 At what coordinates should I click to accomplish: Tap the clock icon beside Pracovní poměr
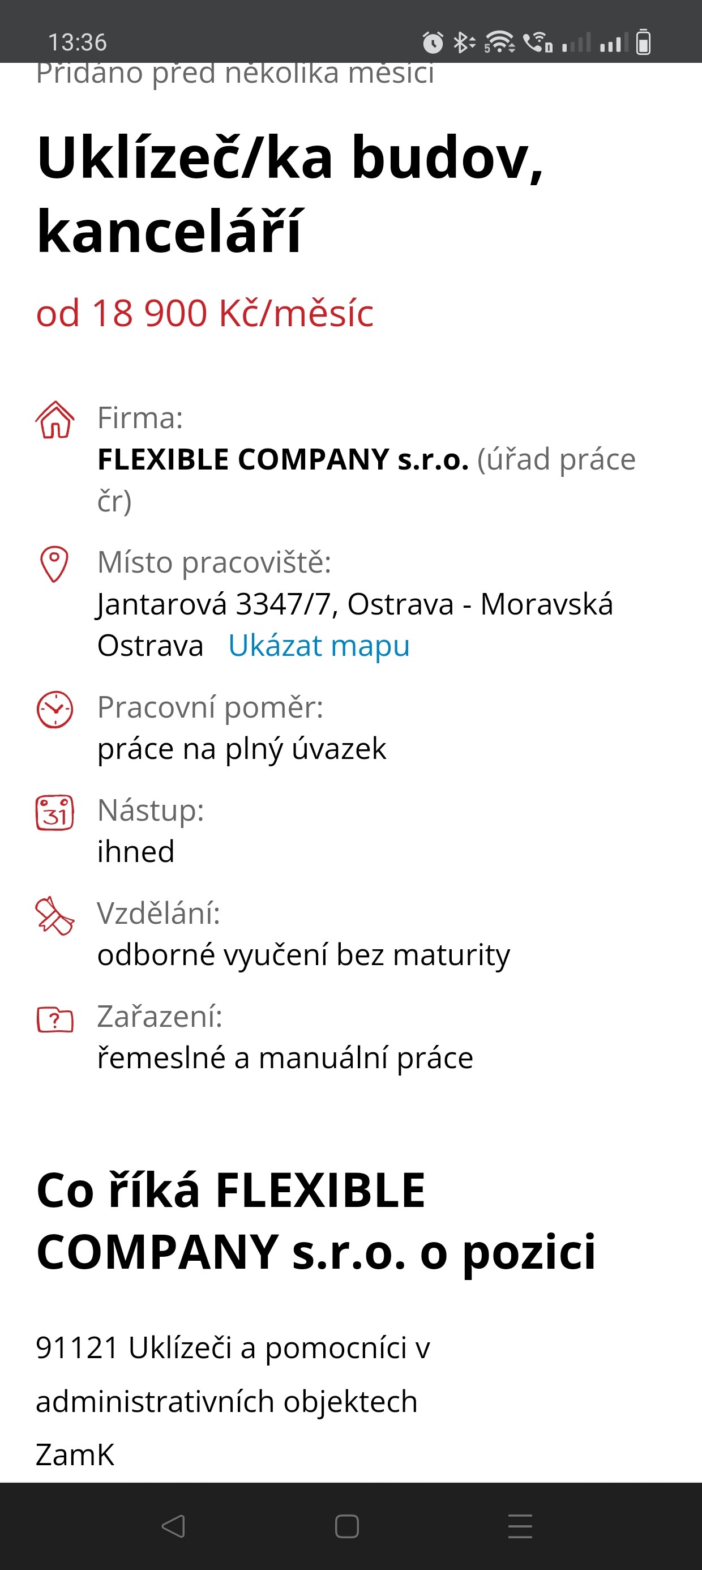click(55, 710)
